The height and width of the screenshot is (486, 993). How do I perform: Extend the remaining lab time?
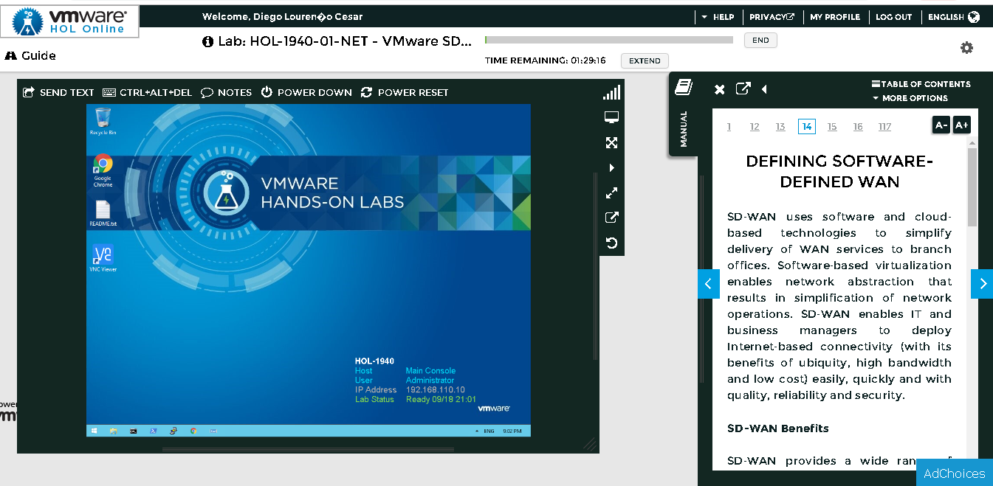tap(644, 60)
